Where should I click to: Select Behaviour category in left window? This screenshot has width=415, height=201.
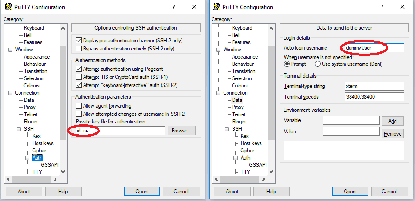pos(35,64)
